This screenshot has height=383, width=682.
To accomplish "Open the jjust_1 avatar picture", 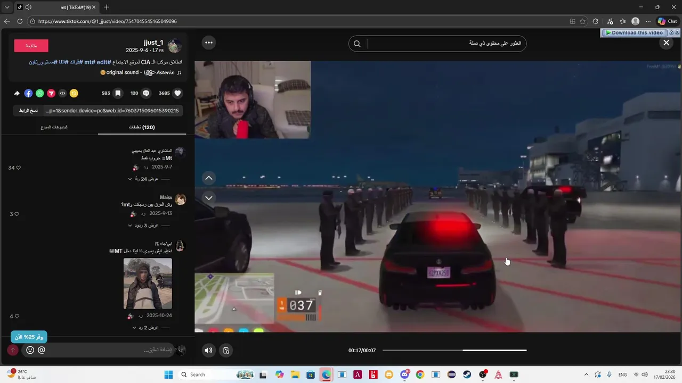I will point(175,46).
